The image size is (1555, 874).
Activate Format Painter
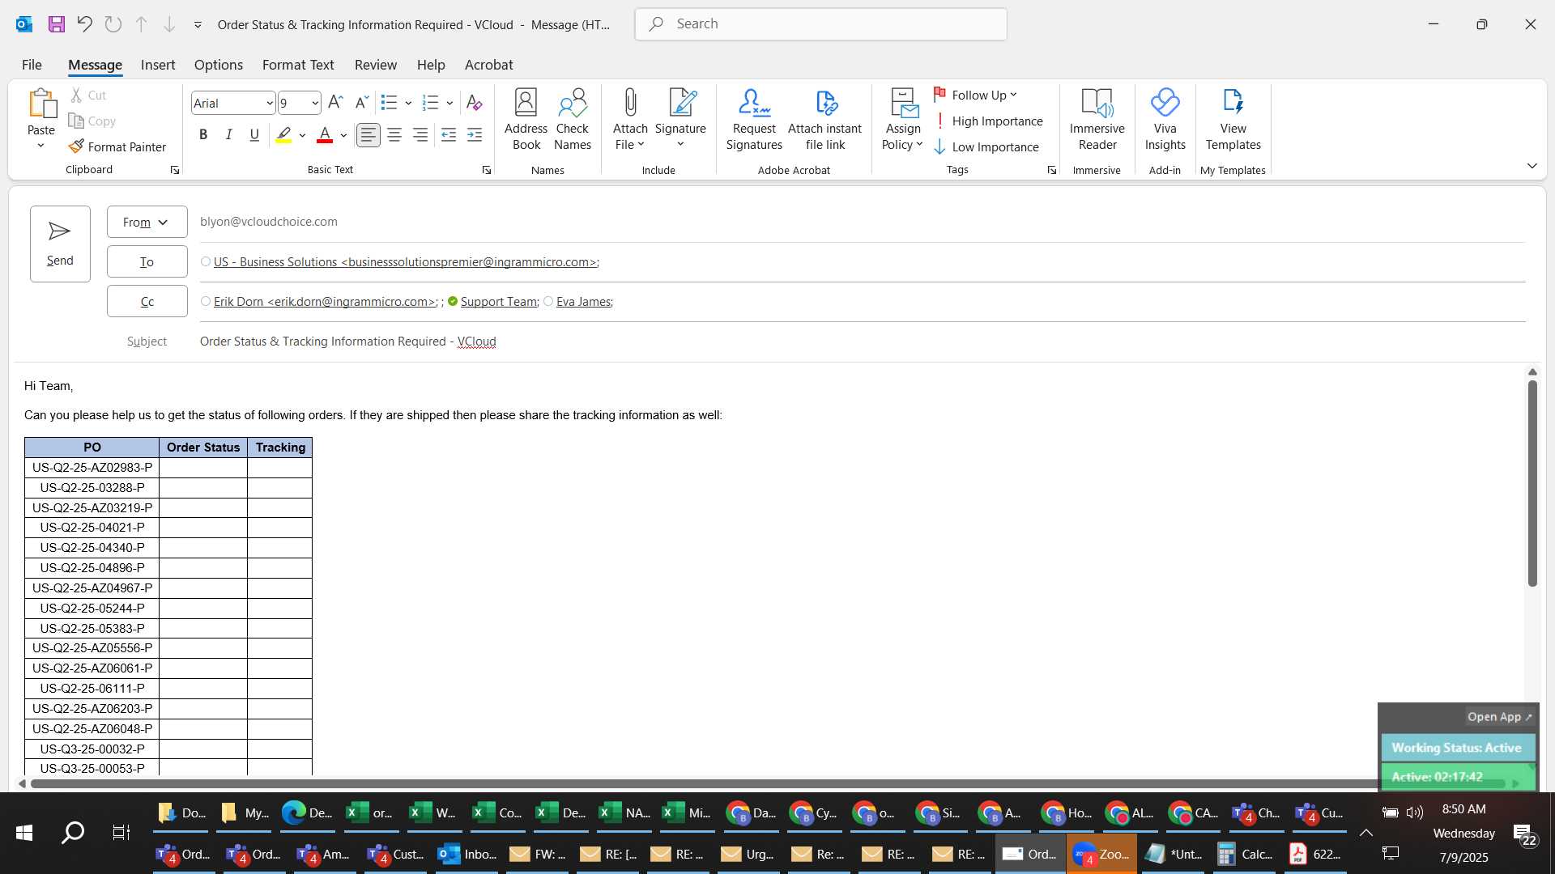pos(117,146)
